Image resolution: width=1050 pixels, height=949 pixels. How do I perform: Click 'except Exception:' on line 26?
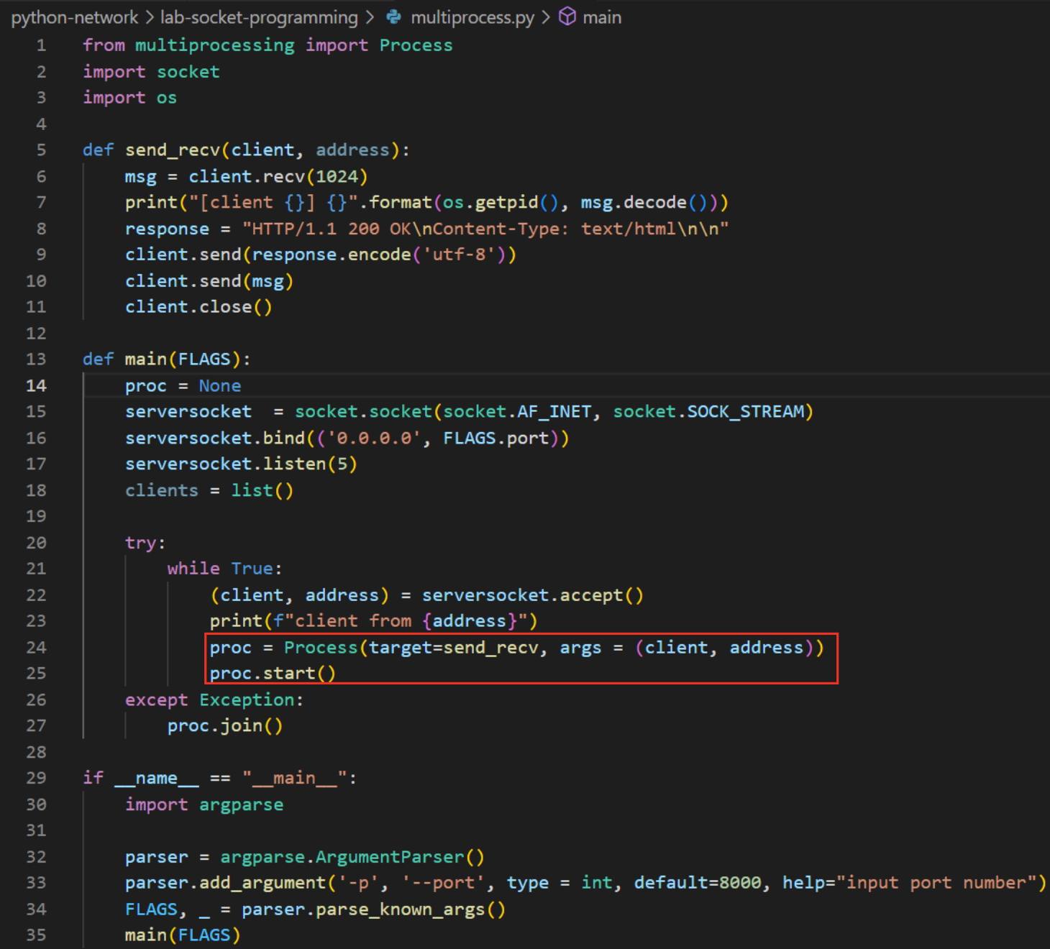coord(214,700)
